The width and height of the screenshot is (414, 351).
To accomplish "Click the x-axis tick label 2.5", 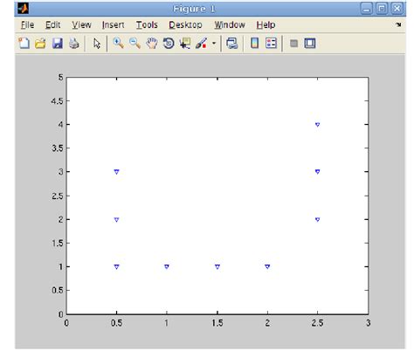I will [x=317, y=323].
